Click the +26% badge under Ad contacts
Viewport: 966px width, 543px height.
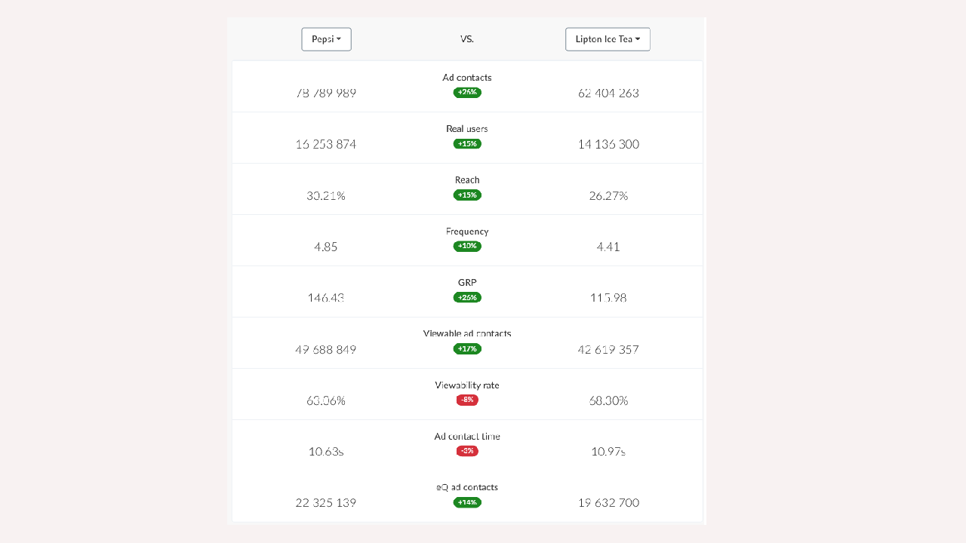click(467, 93)
